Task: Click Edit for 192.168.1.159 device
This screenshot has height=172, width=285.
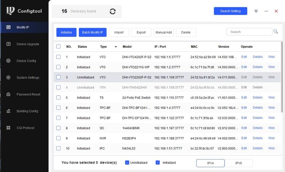Action: 244,87
